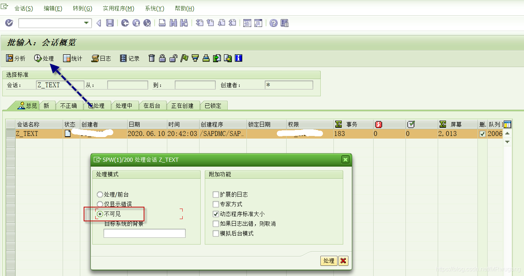Open the 帮助(H) menu

pyautogui.click(x=185, y=8)
